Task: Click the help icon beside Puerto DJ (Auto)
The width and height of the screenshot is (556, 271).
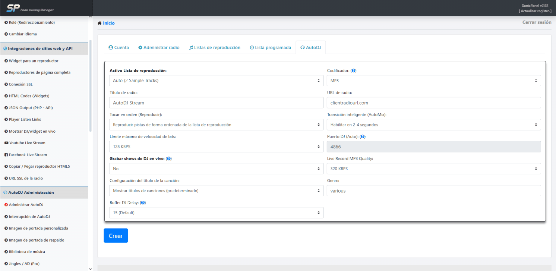Action: 363,137
